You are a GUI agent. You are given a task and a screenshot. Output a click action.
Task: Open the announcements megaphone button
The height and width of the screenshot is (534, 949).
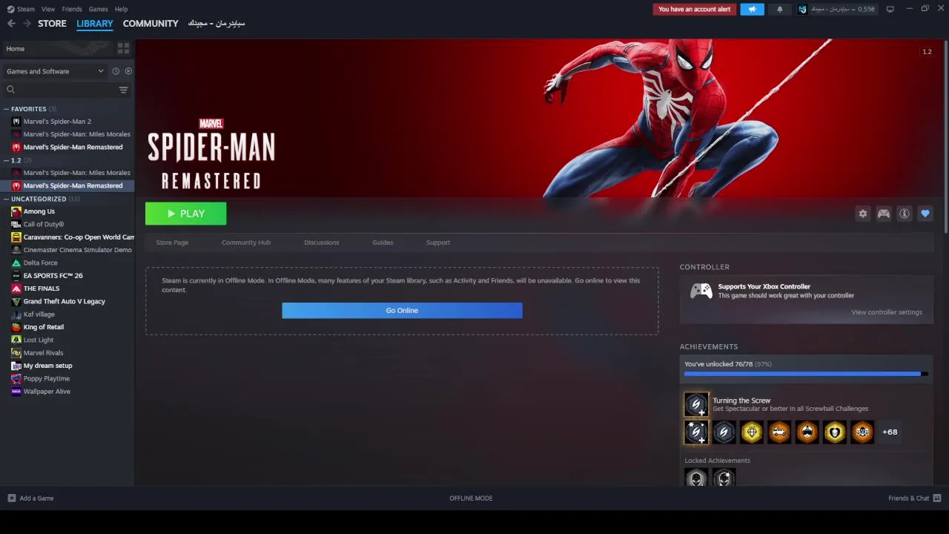click(x=752, y=9)
